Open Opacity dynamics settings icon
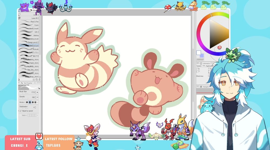Viewport: 270px width, 150px height. coord(38,97)
